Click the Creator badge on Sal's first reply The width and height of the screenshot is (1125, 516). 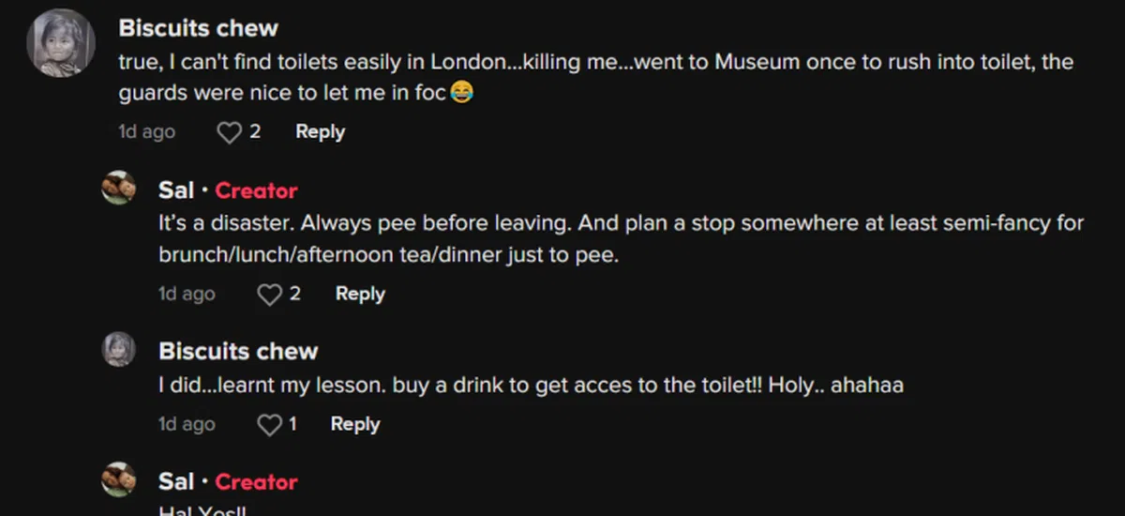pos(256,190)
